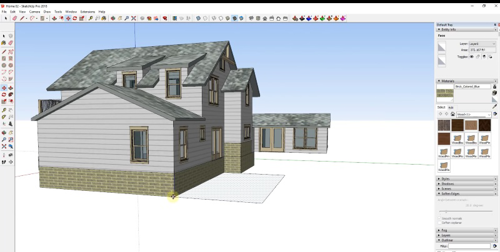The image size is (500, 252).
Task: Open the Camera menu
Action: coord(34,11)
